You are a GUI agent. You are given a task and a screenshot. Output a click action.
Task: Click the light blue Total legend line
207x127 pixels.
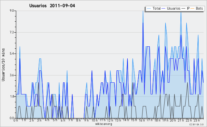tap(149, 9)
